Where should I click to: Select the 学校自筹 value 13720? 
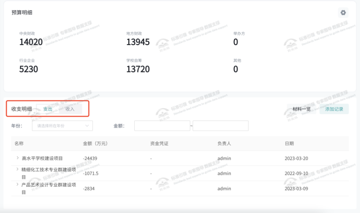click(x=138, y=69)
